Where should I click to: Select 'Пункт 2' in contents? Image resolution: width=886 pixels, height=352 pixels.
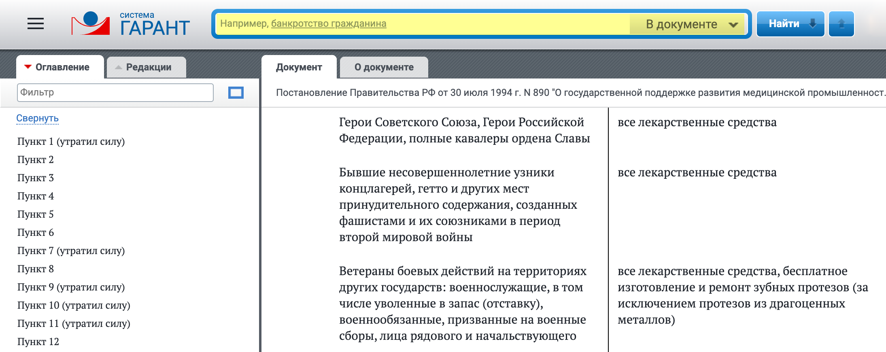[x=35, y=160]
